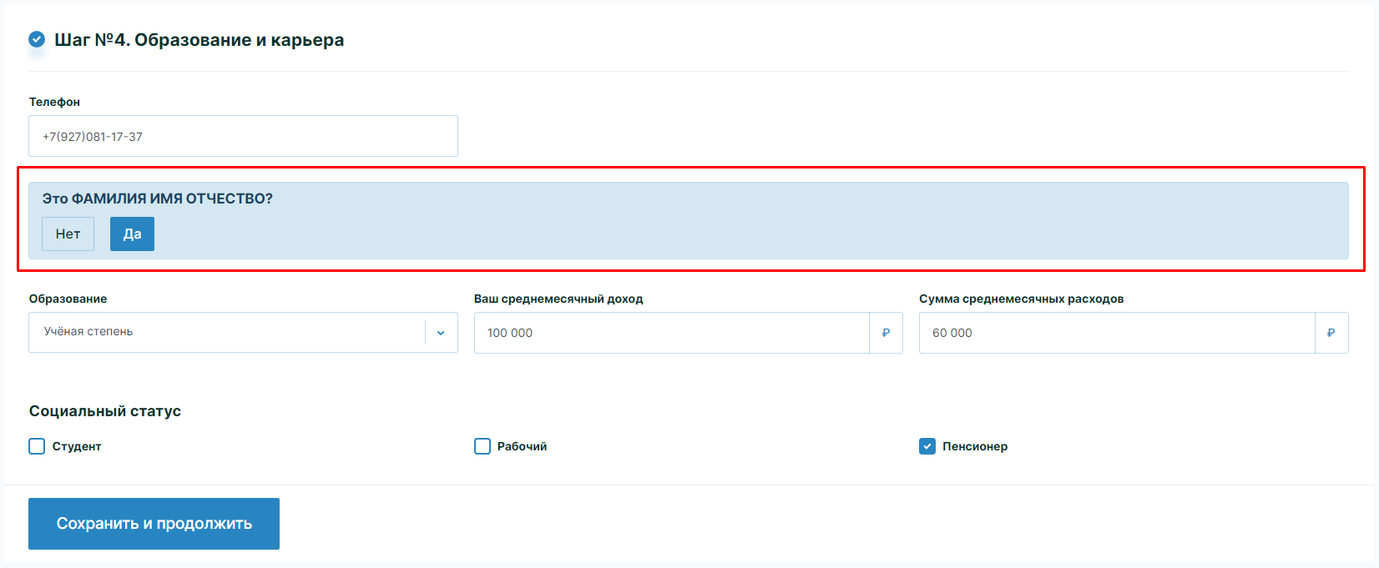Tick the Рабочий checkbox
This screenshot has width=1379, height=568.
(482, 446)
